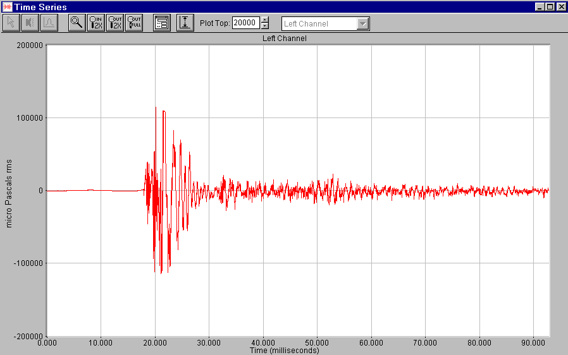Click the 'micro Pascals rms' axis label
This screenshot has height=355, width=568.
(9, 193)
